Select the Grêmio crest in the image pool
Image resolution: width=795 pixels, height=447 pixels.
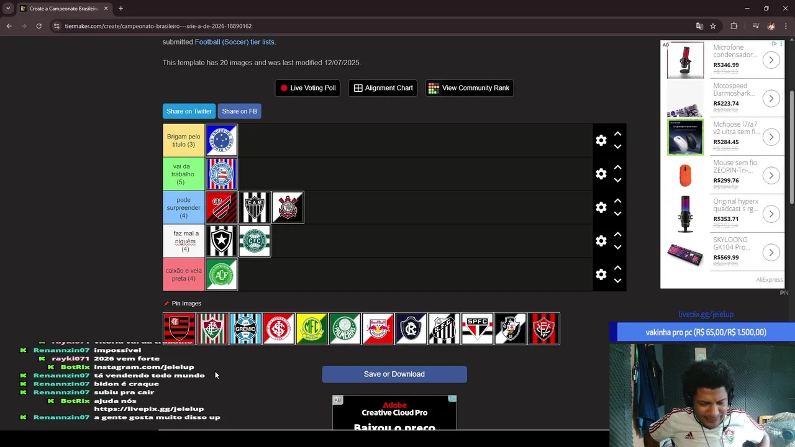click(x=245, y=328)
